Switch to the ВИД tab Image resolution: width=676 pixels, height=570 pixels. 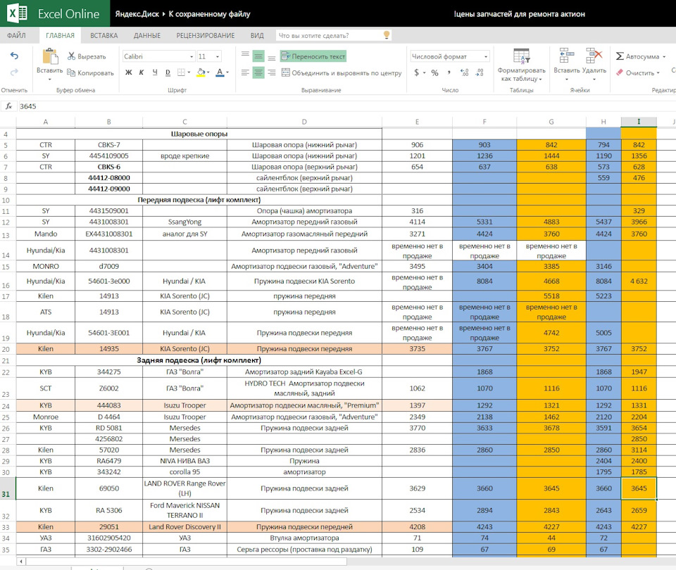[257, 35]
